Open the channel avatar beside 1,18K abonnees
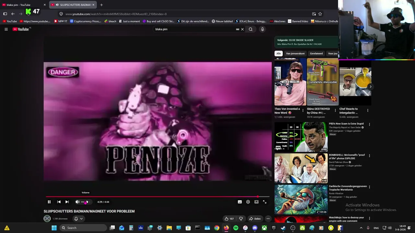The height and width of the screenshot is (233, 415). 47,219
